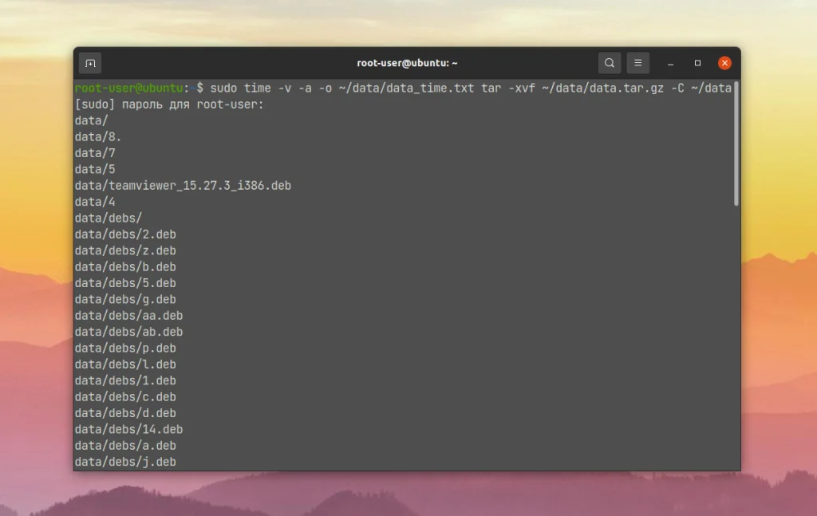Click the data/debs/14.deb entry
This screenshot has height=516, width=817.
[128, 429]
